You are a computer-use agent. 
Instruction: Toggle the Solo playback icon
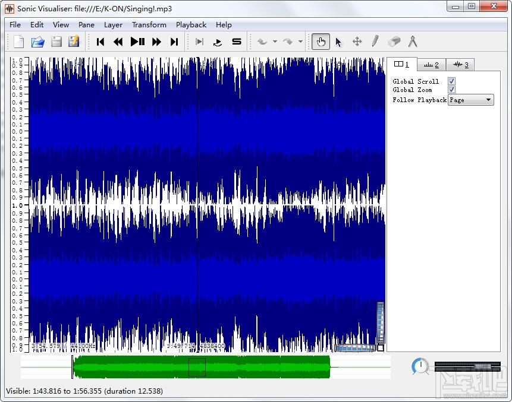236,42
